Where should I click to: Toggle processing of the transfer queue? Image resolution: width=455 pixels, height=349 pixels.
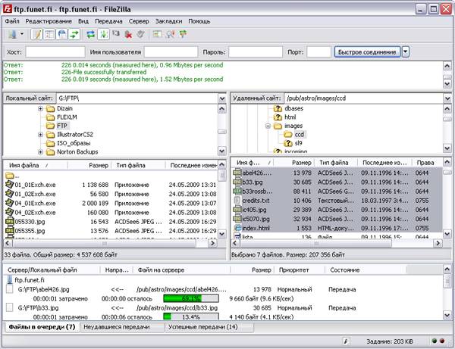point(103,35)
